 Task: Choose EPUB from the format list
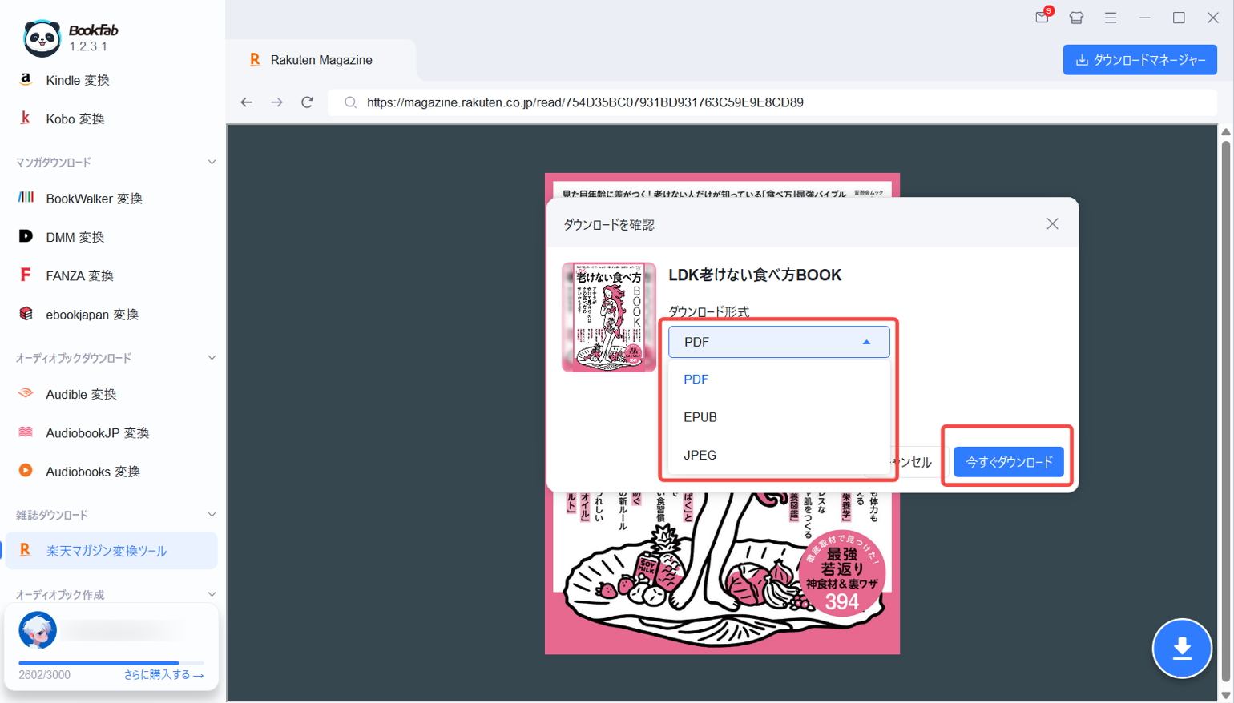779,417
